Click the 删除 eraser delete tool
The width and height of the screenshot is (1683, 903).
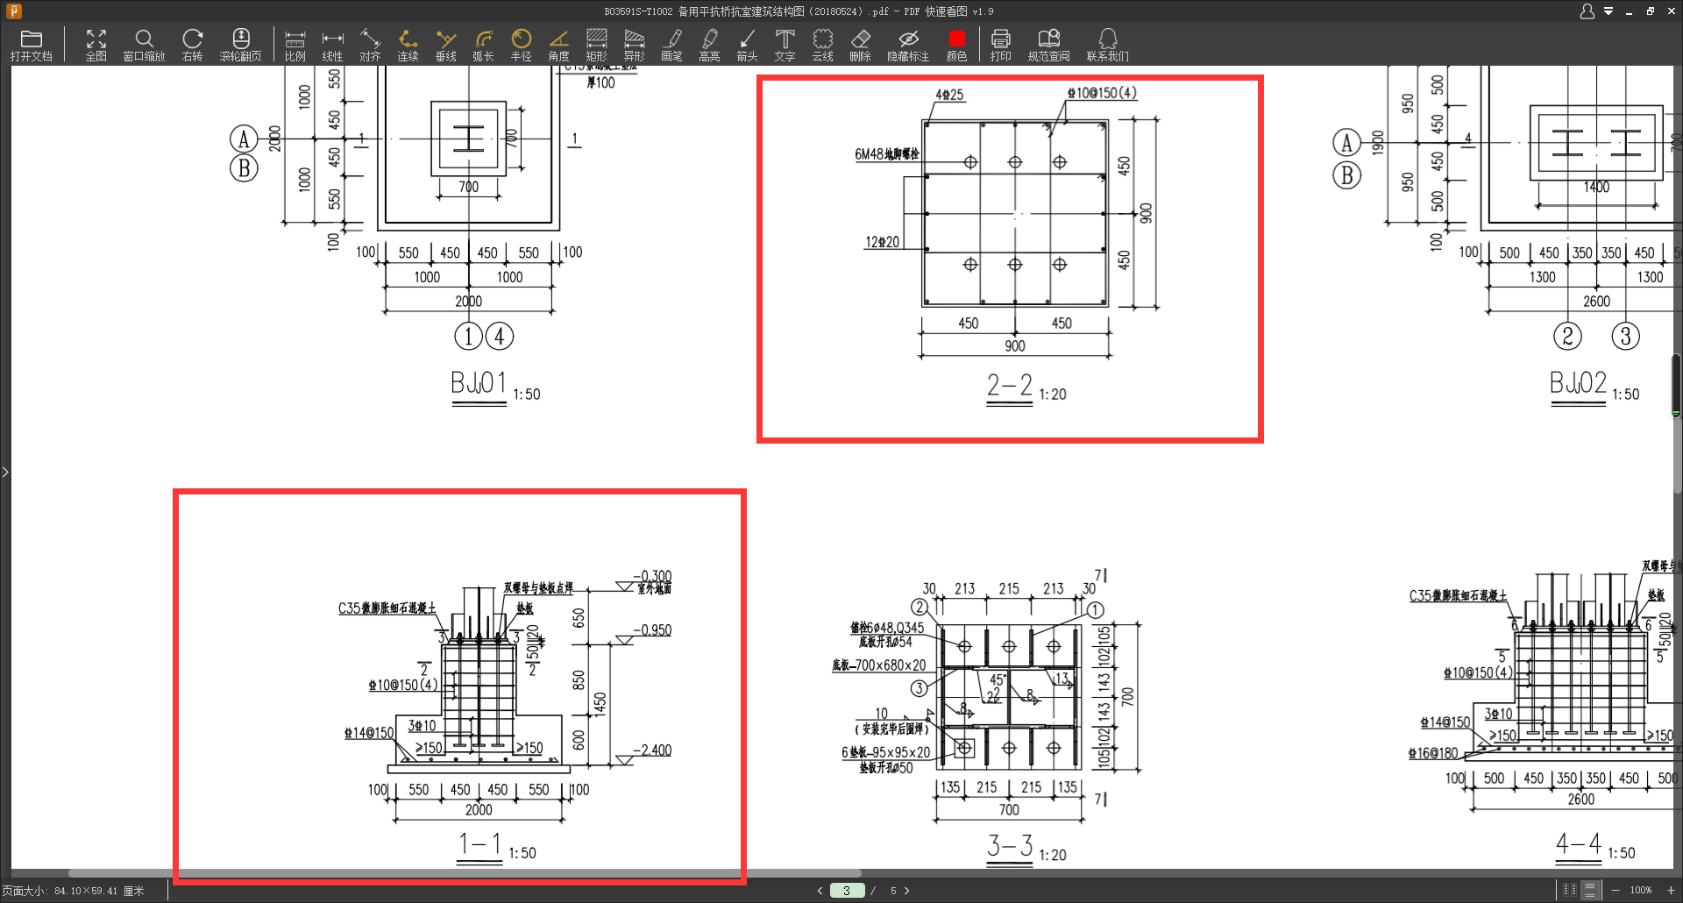[860, 46]
